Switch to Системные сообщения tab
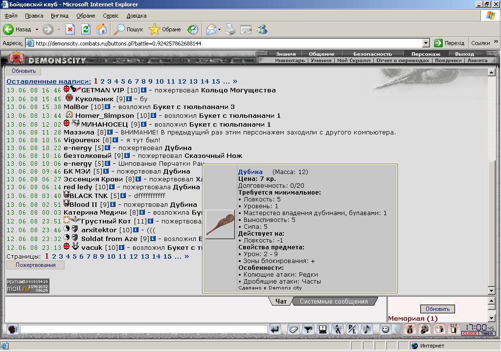This screenshot has height=352, width=501. 334,301
